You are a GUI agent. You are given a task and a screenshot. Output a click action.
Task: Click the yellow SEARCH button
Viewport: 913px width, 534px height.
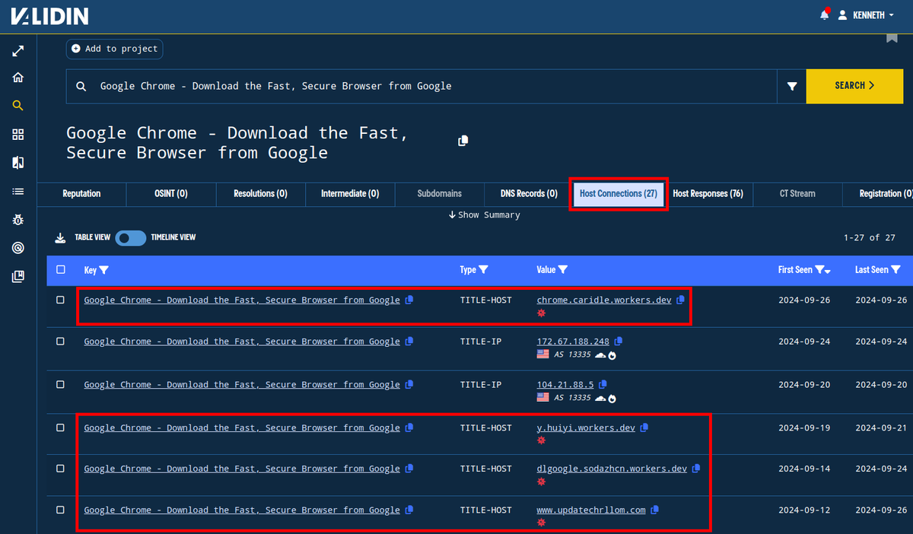pos(854,86)
